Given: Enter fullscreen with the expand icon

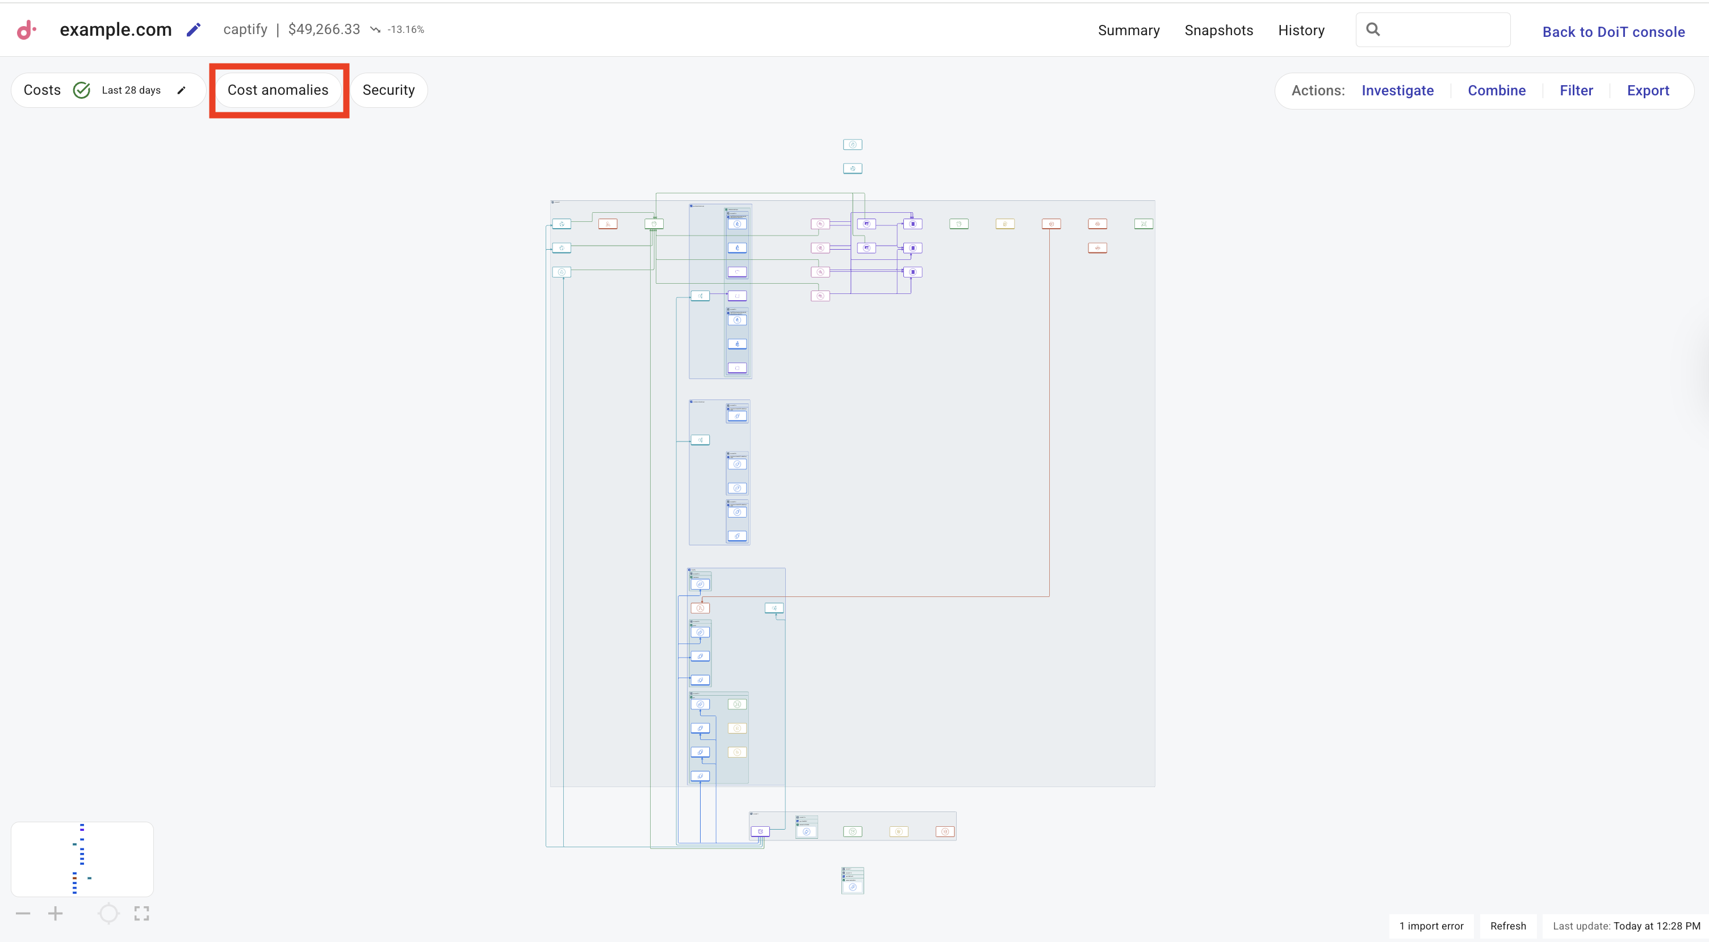Looking at the screenshot, I should tap(141, 913).
